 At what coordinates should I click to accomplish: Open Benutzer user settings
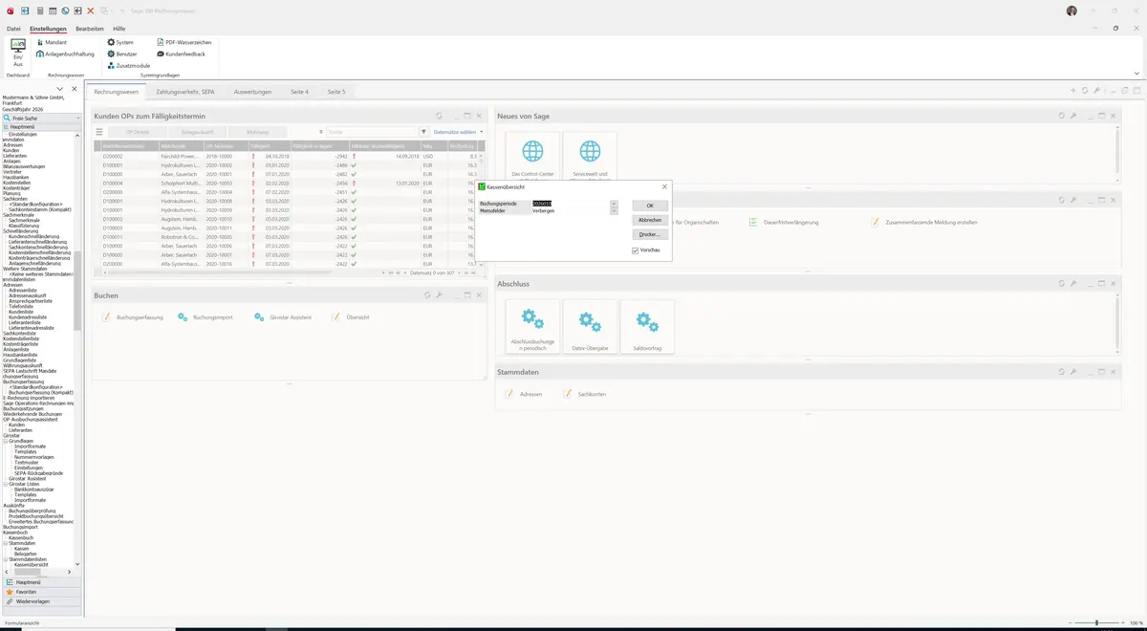click(122, 54)
